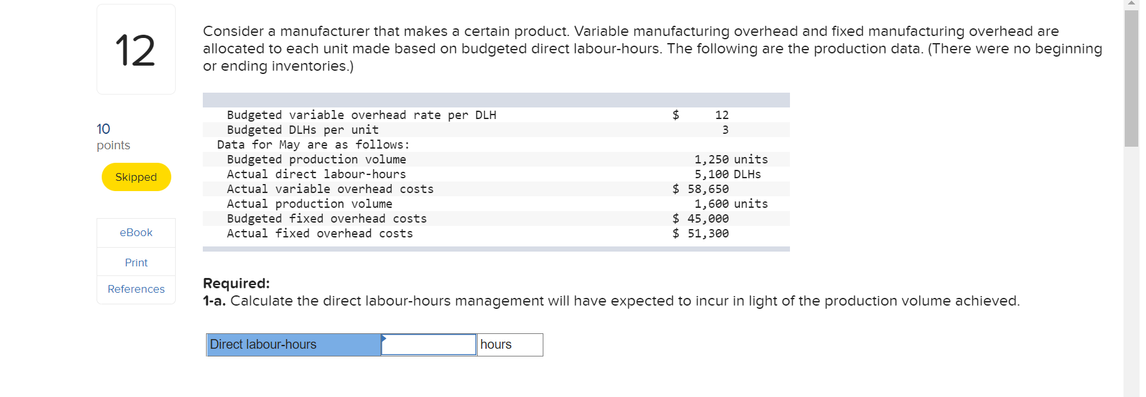Screen dimensions: 1146x397
Task: Click the yellow Skipped status badge
Action: pos(136,177)
